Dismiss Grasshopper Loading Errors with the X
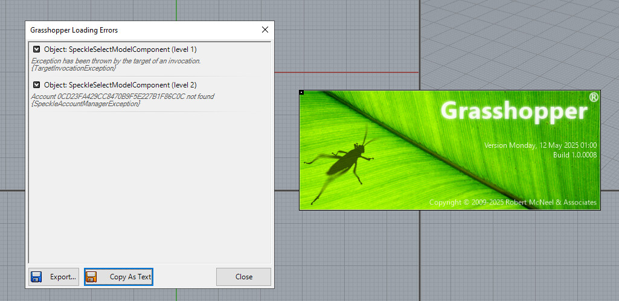This screenshot has height=301, width=619. tap(265, 30)
